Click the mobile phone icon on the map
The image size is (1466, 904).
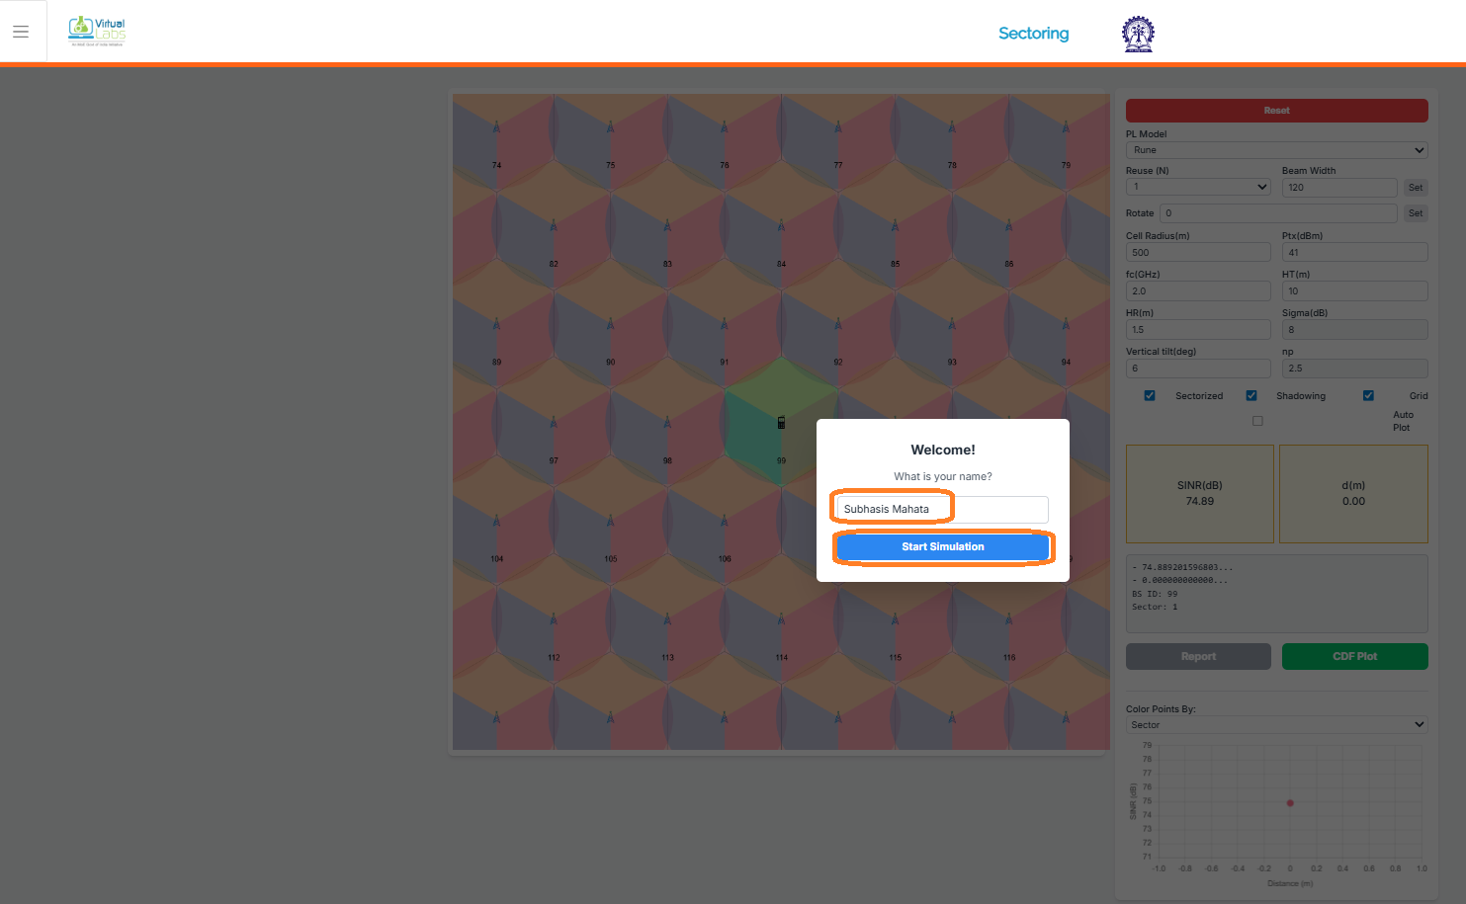pyautogui.click(x=781, y=422)
